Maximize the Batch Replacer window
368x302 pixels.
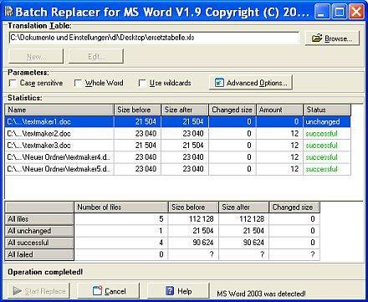click(339, 12)
